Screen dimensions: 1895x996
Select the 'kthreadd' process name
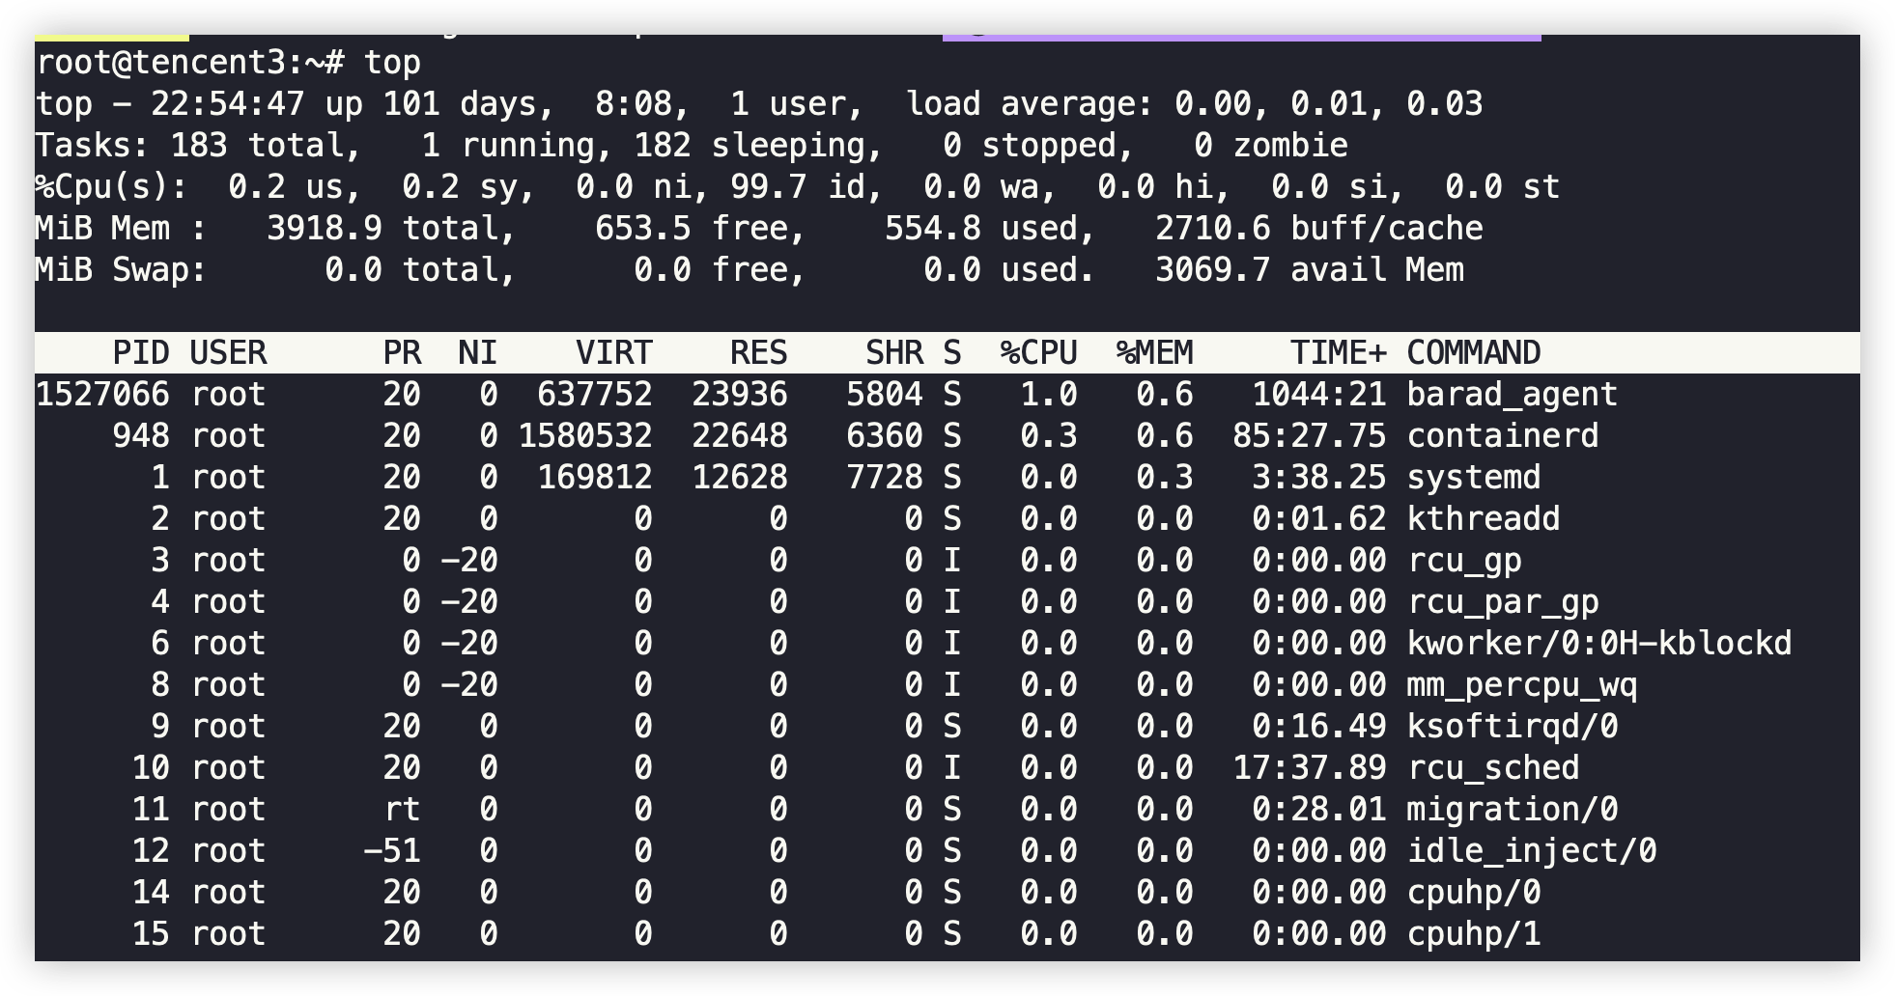tap(1484, 519)
